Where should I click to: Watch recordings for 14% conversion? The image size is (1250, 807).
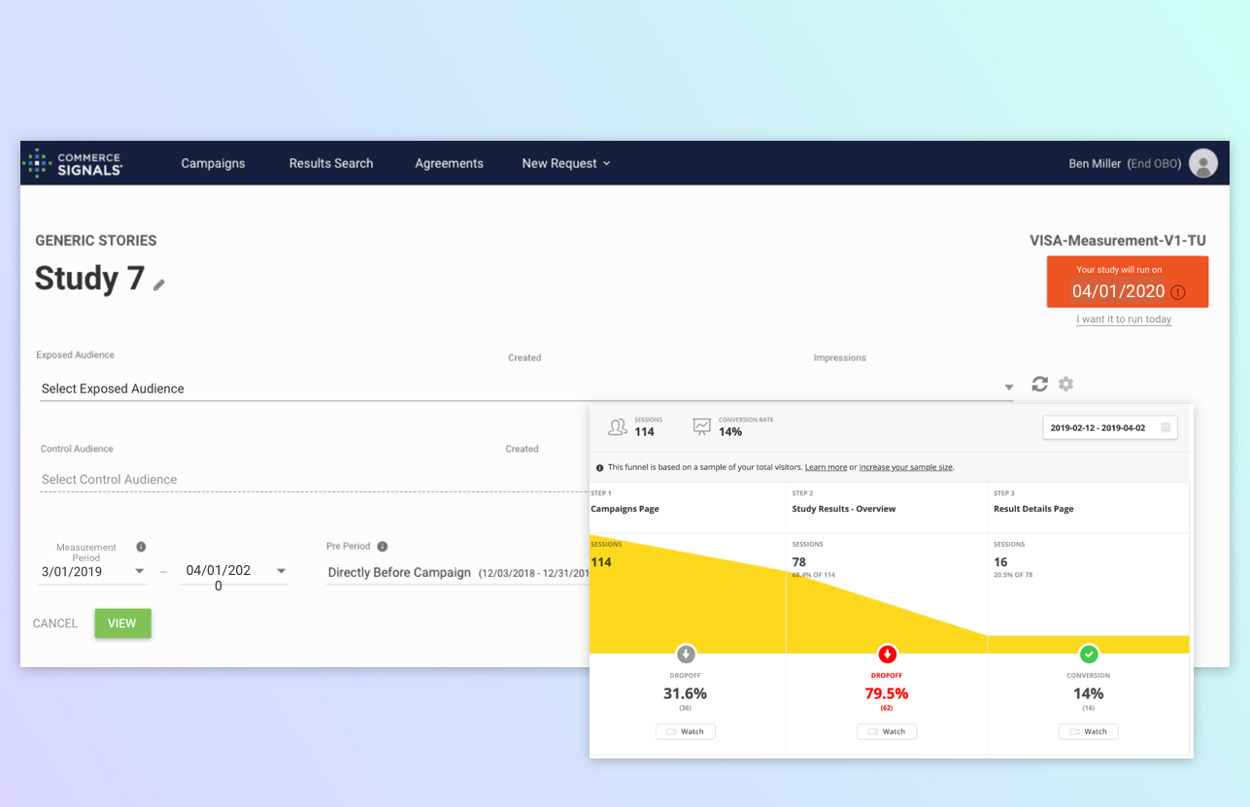click(x=1088, y=731)
